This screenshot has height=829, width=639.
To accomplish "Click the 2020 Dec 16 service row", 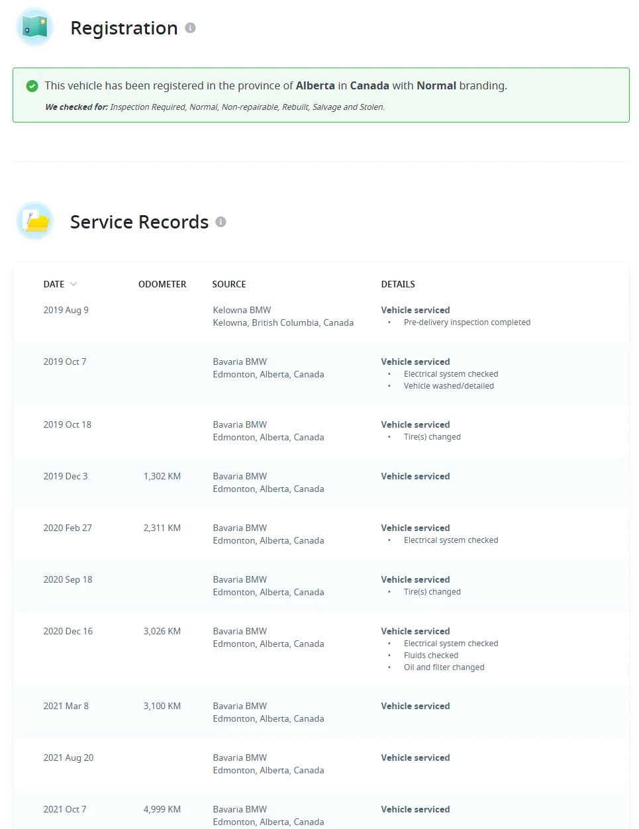I will [321, 649].
